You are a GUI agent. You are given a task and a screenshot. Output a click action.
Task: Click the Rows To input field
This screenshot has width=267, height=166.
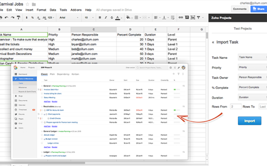[263, 107]
